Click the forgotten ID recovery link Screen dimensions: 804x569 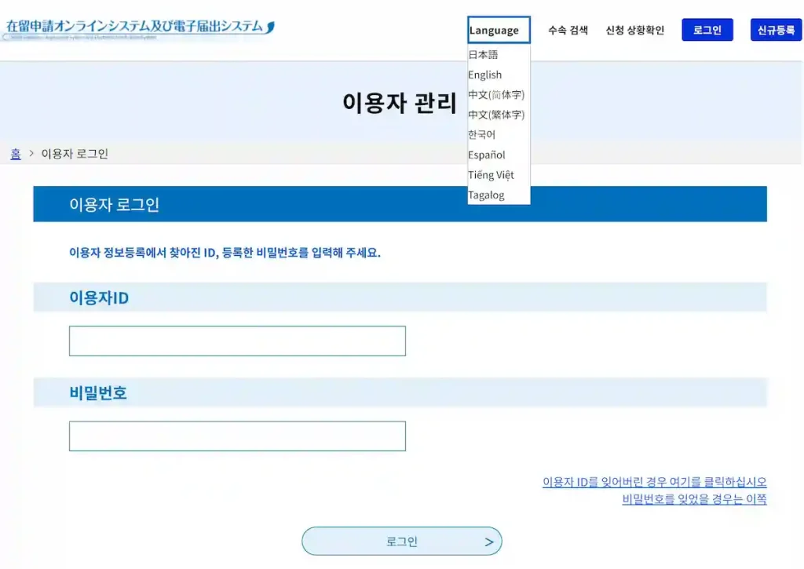coord(653,482)
